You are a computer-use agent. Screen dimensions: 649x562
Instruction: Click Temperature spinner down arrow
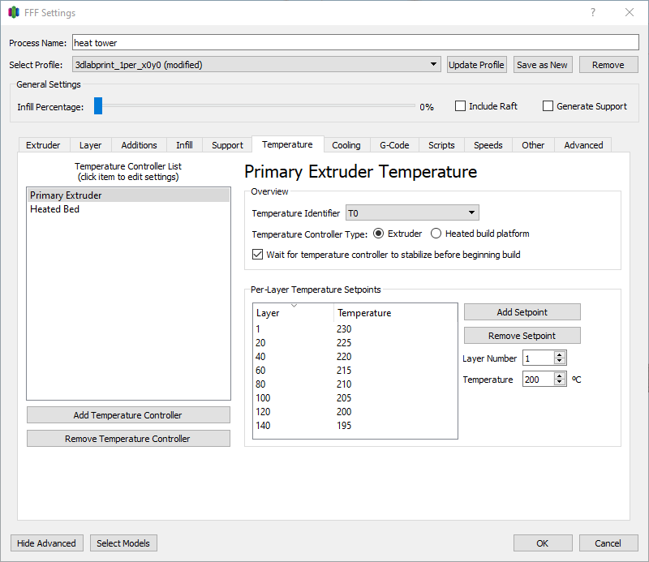tap(560, 383)
